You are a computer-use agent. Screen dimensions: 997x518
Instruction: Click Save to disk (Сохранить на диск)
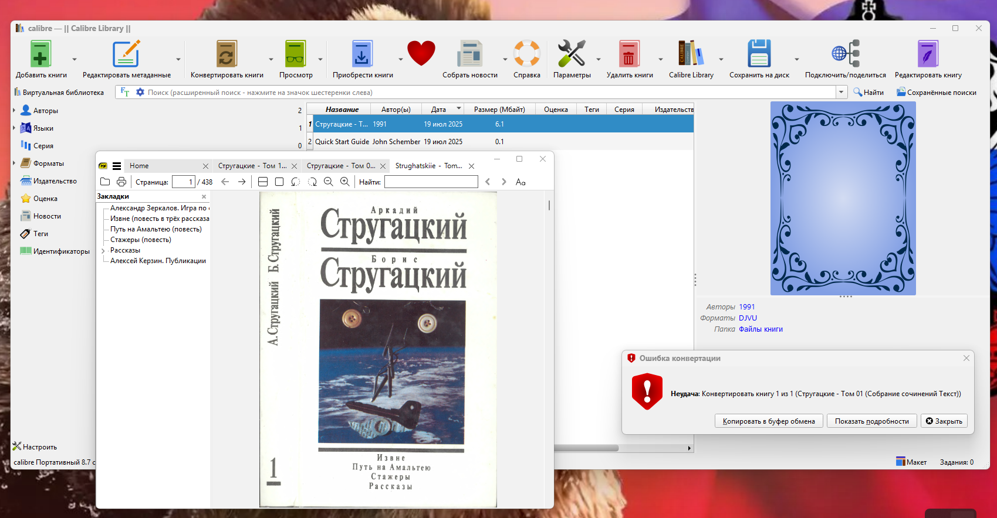759,54
